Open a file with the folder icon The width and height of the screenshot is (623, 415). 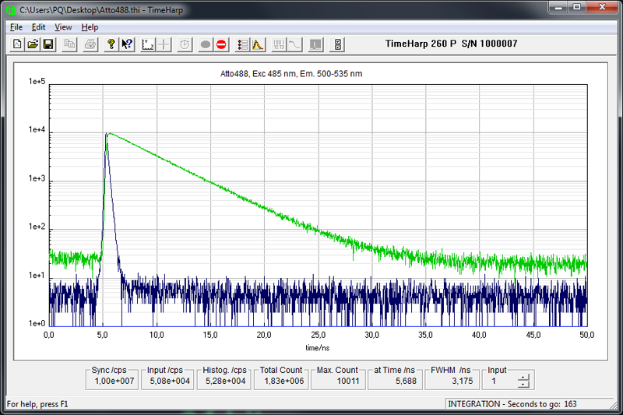33,44
